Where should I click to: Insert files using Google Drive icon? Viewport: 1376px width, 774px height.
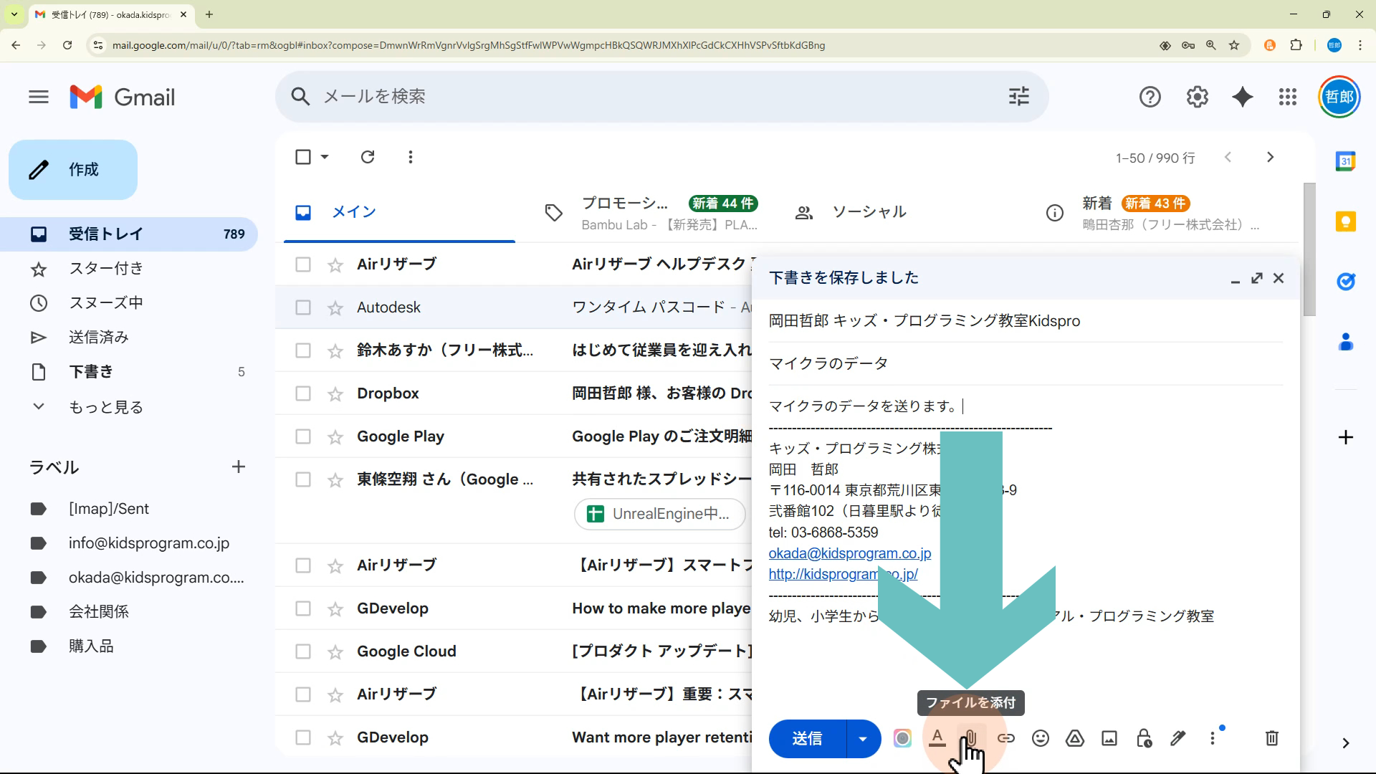(x=1074, y=738)
